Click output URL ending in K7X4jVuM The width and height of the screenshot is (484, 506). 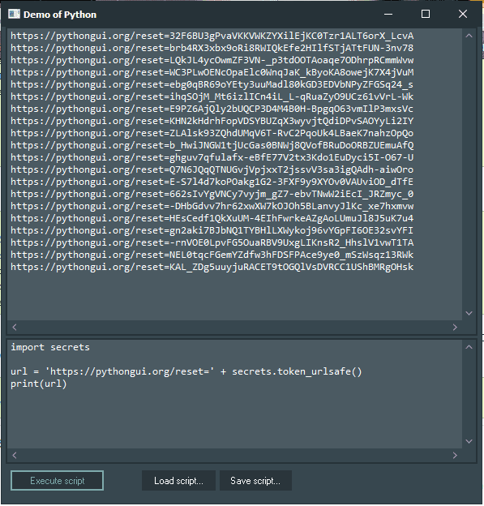(212, 72)
